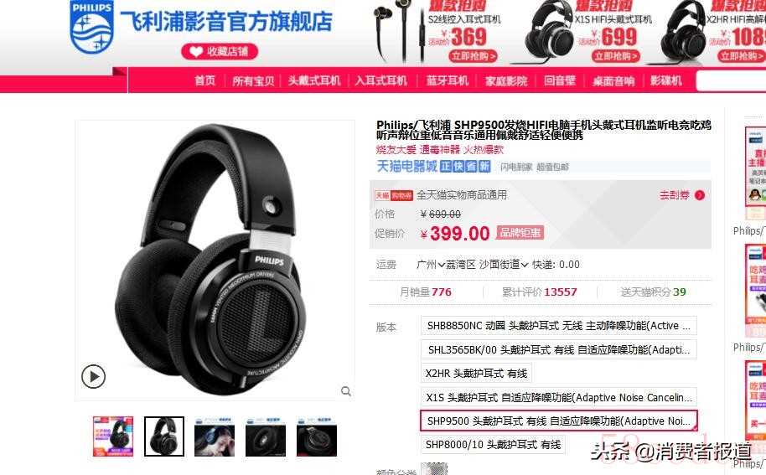Open 蓝牙耳机 navigation menu item
766x475 pixels.
tap(447, 80)
